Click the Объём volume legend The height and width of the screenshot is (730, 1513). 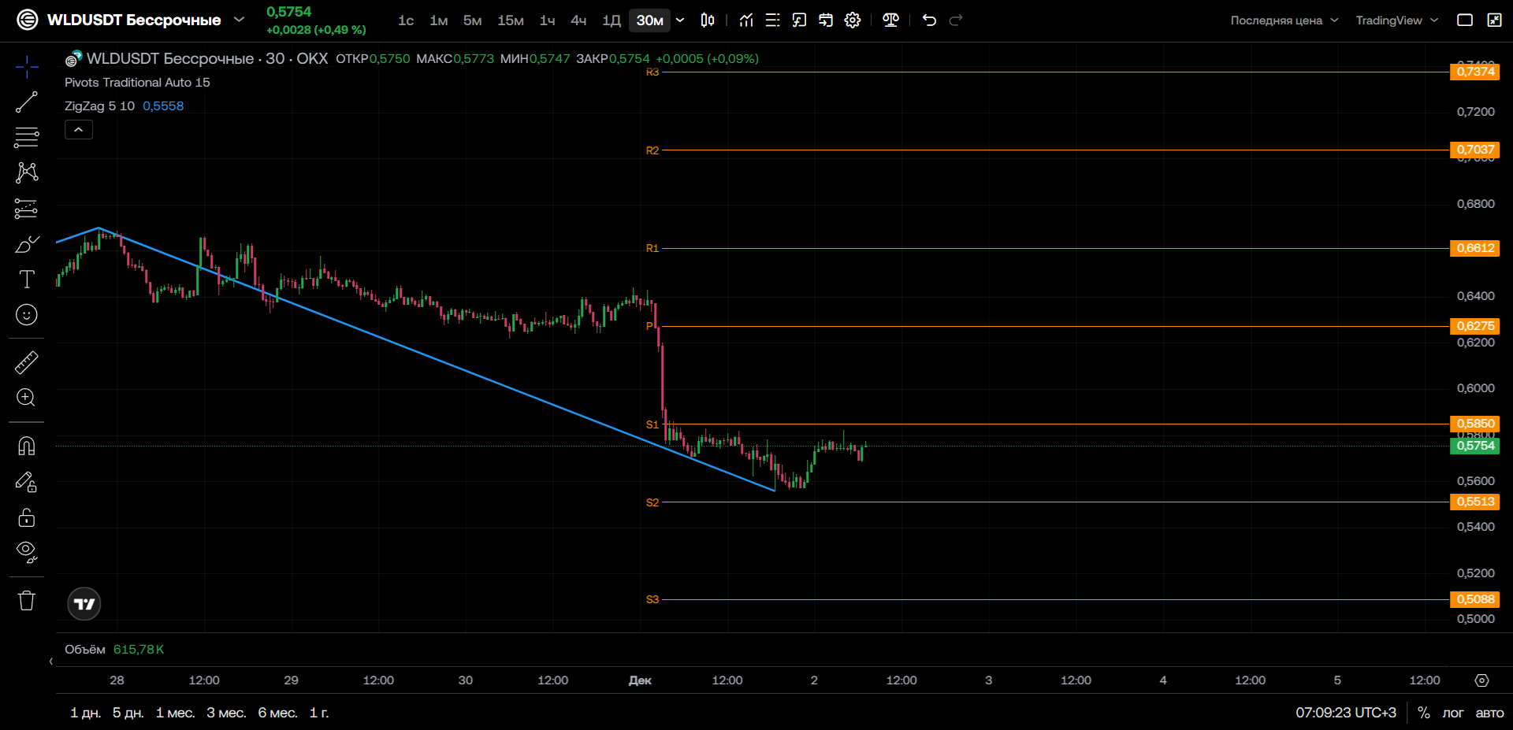(84, 650)
